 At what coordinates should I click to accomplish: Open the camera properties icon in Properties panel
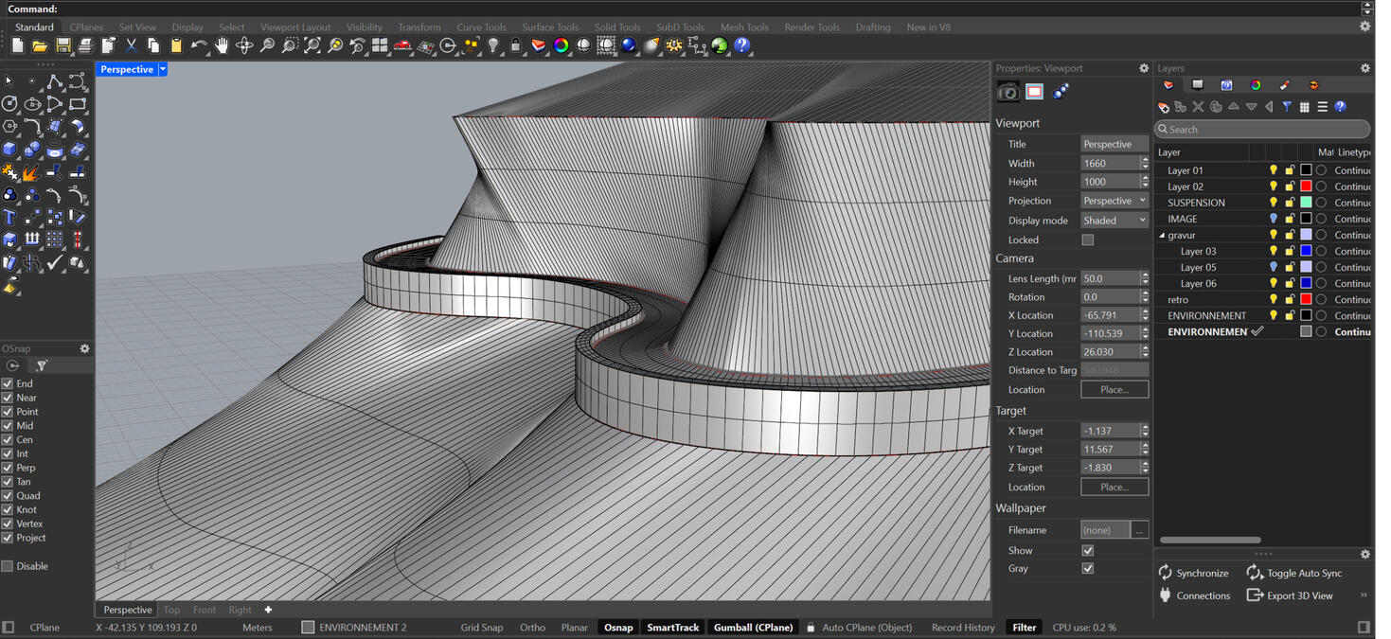coord(1008,91)
